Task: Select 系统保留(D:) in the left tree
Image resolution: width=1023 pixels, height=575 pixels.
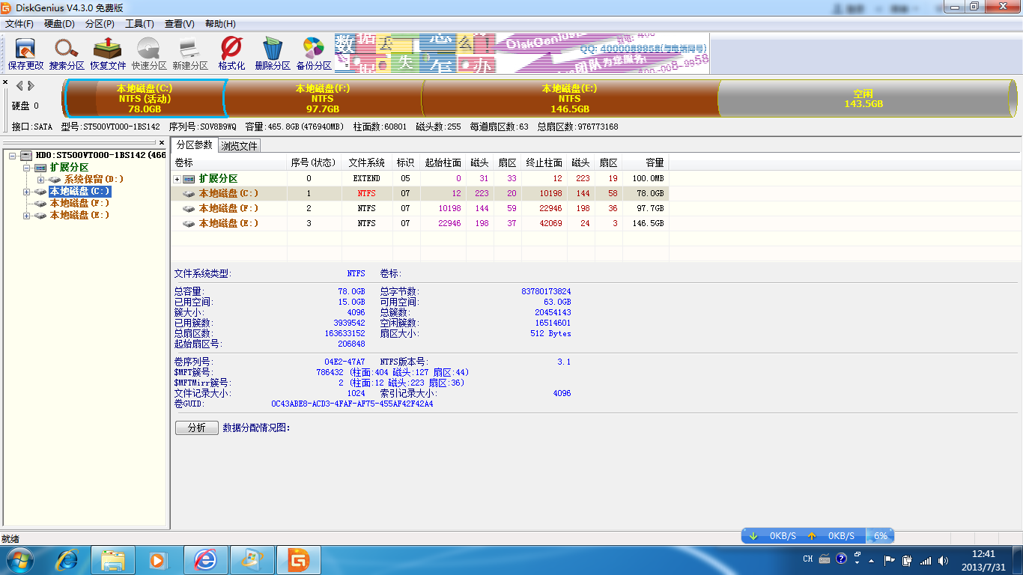Action: click(94, 180)
